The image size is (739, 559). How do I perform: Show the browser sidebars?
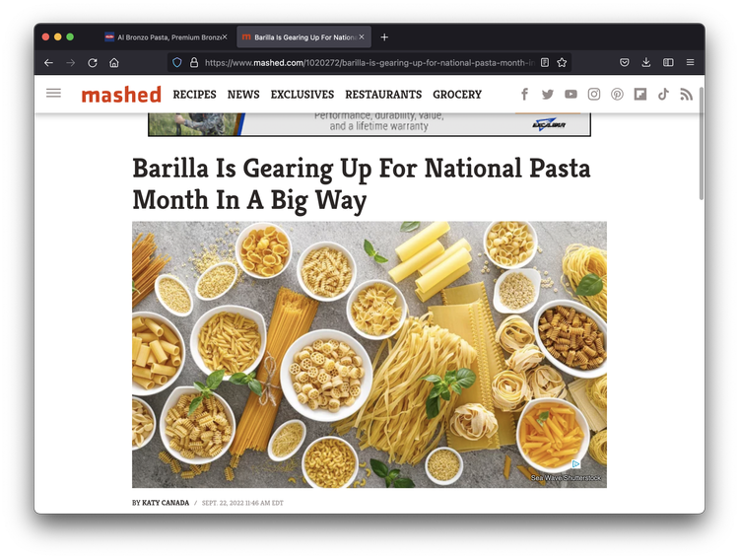pyautogui.click(x=668, y=62)
